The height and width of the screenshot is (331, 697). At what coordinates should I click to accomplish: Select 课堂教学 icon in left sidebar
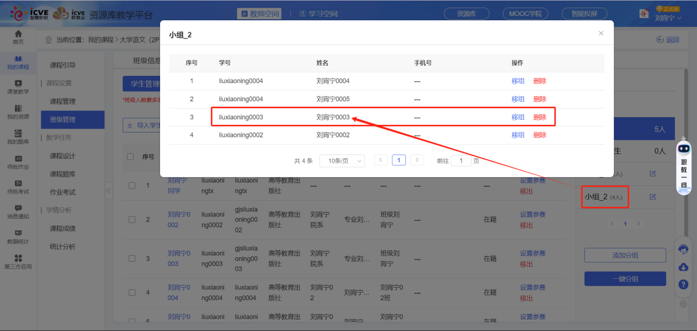pyautogui.click(x=18, y=86)
